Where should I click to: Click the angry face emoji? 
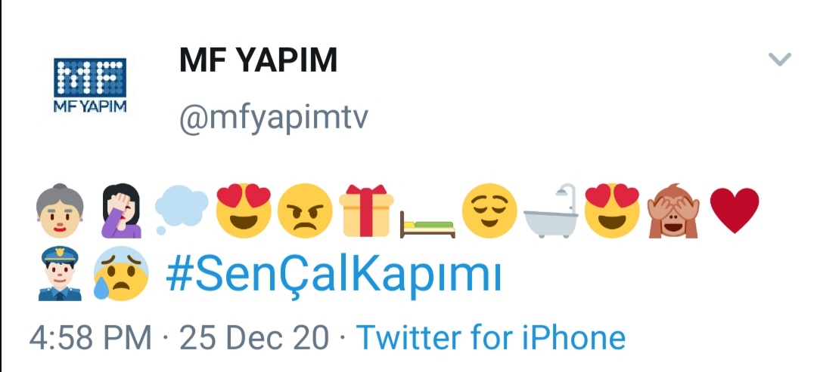pos(305,211)
